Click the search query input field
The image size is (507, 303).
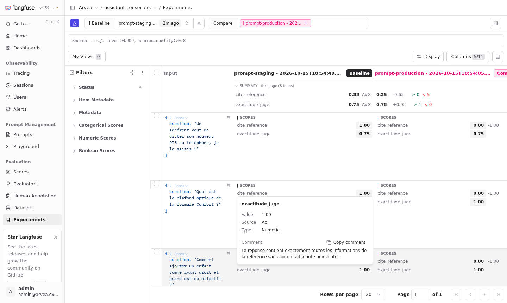(x=286, y=41)
